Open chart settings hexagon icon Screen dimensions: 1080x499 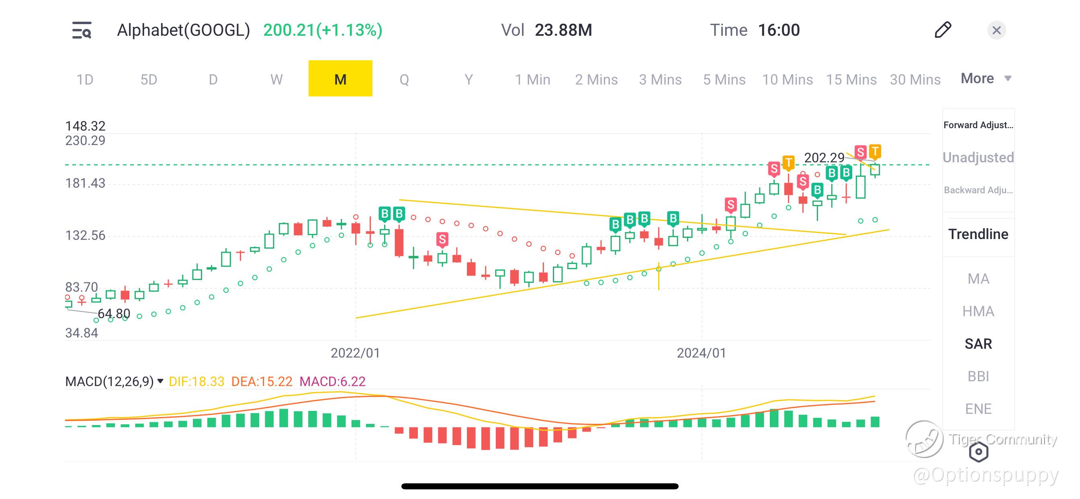pyautogui.click(x=979, y=452)
